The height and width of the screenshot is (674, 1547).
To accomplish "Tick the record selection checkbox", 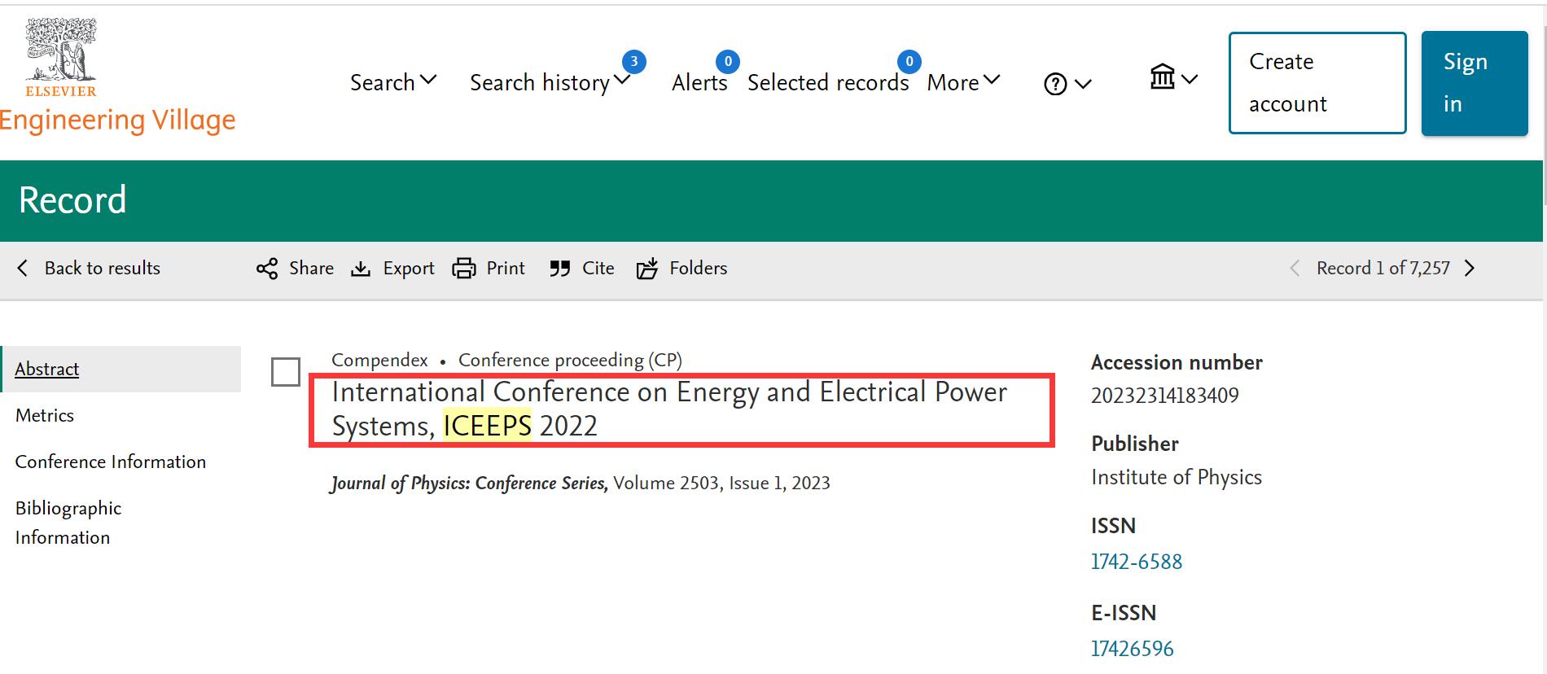I will tap(286, 372).
